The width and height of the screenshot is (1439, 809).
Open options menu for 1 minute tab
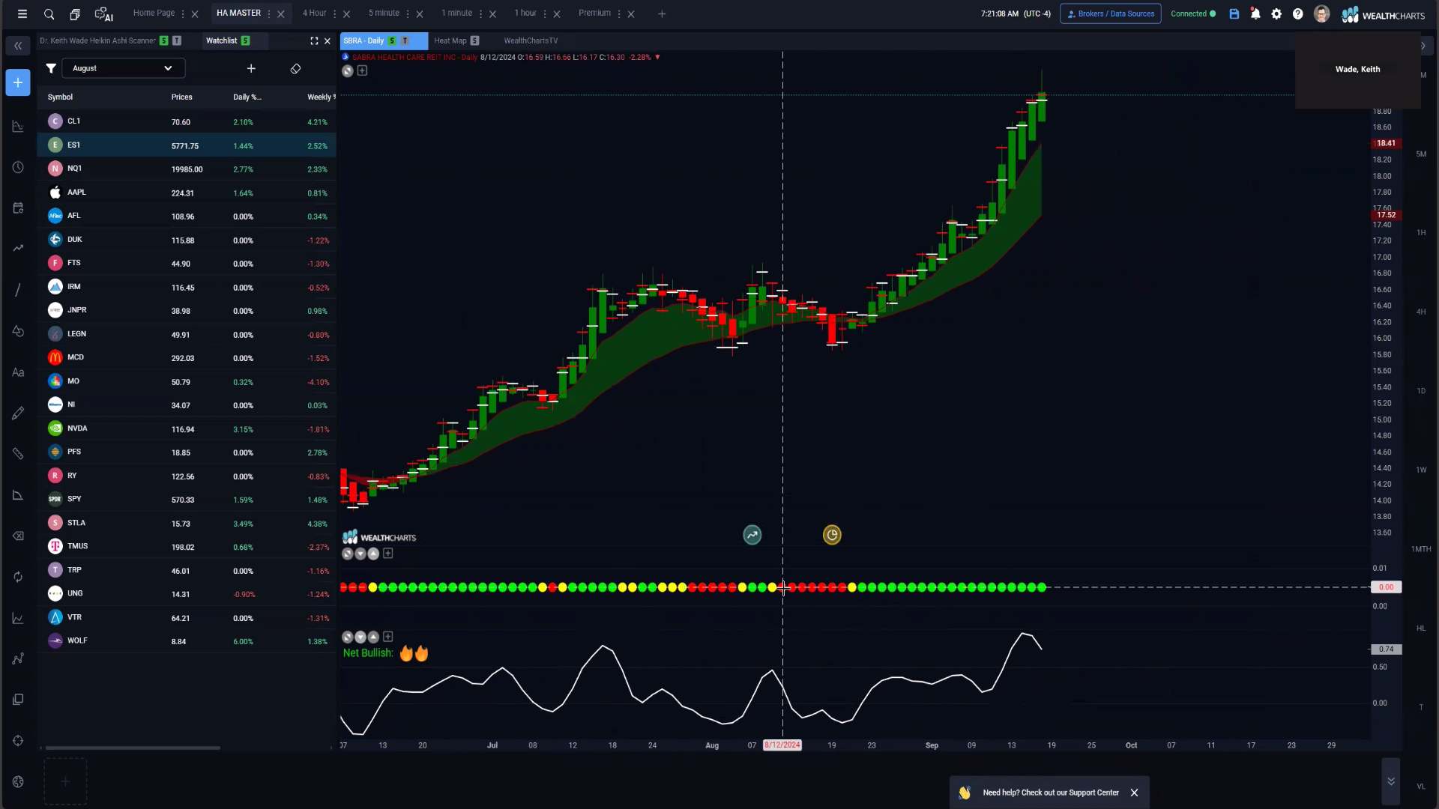pyautogui.click(x=480, y=13)
